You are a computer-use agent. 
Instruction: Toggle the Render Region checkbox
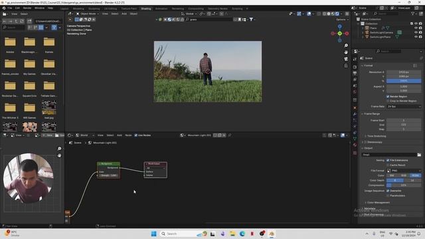click(388, 96)
